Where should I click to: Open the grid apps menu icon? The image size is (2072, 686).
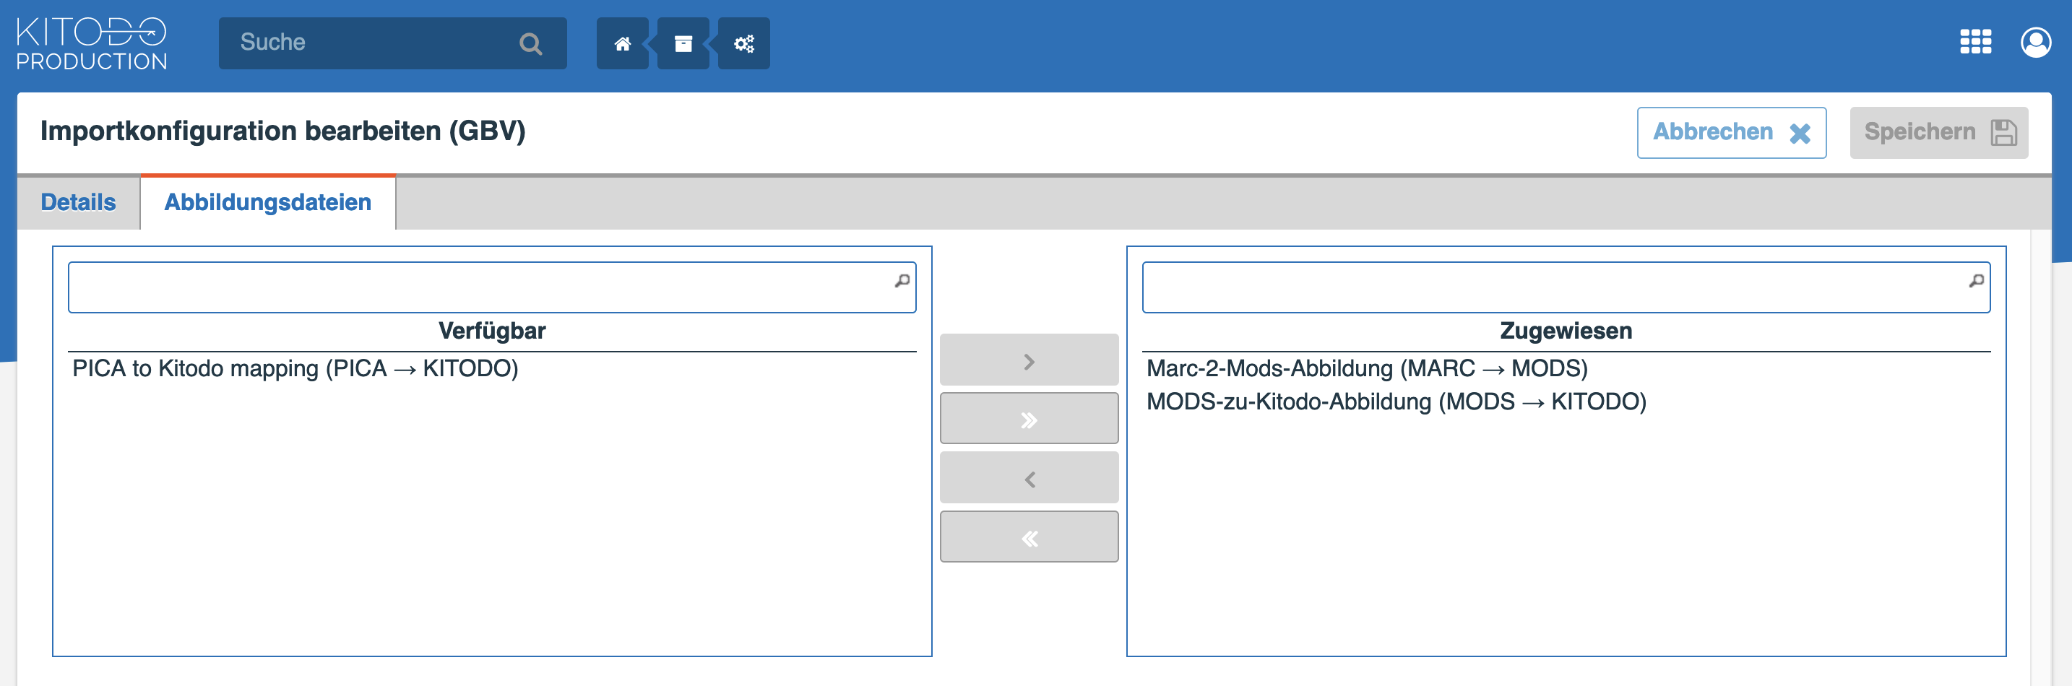[x=1975, y=42]
